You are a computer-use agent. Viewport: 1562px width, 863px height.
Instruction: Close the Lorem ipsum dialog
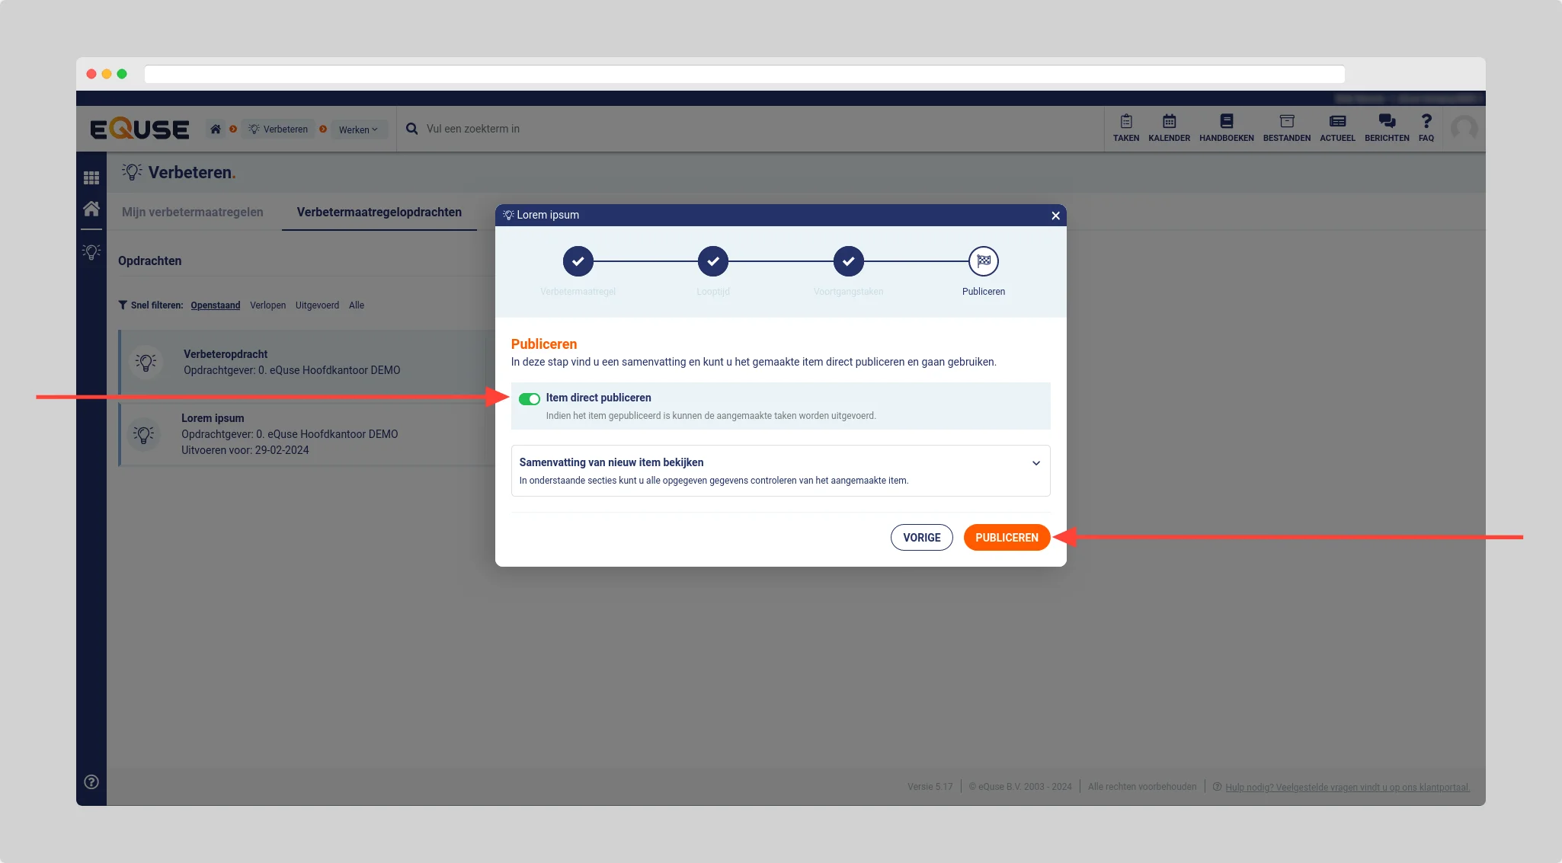pos(1055,216)
